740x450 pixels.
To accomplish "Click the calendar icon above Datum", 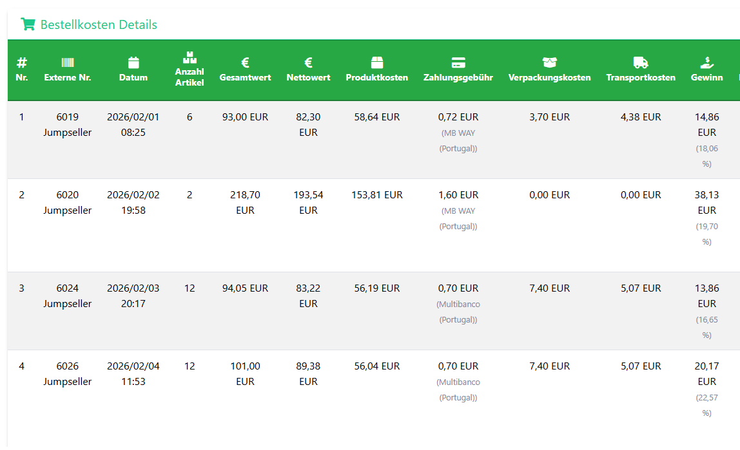I will point(133,62).
